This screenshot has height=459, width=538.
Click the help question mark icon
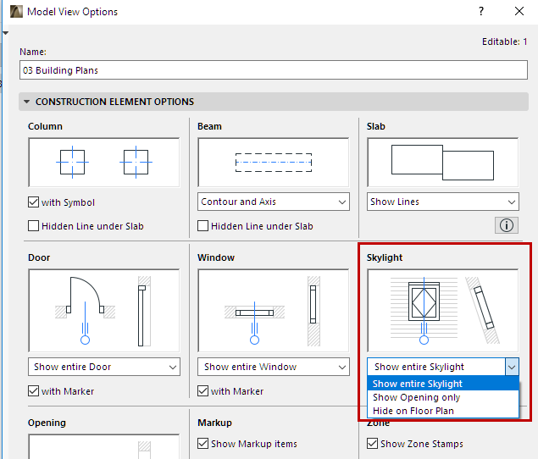[481, 12]
